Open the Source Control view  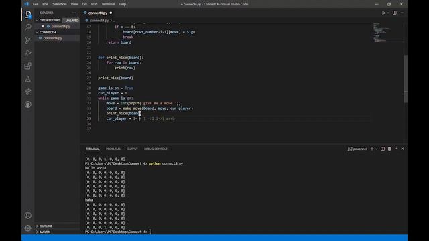click(x=27, y=40)
